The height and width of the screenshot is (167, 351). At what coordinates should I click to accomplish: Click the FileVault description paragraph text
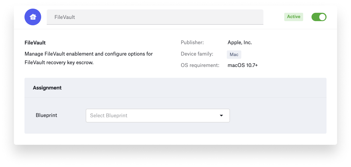(x=89, y=58)
